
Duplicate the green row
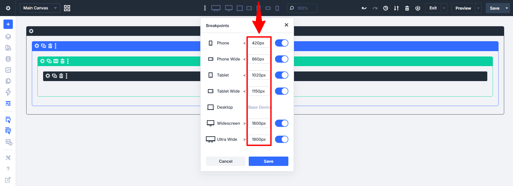[x=49, y=61]
